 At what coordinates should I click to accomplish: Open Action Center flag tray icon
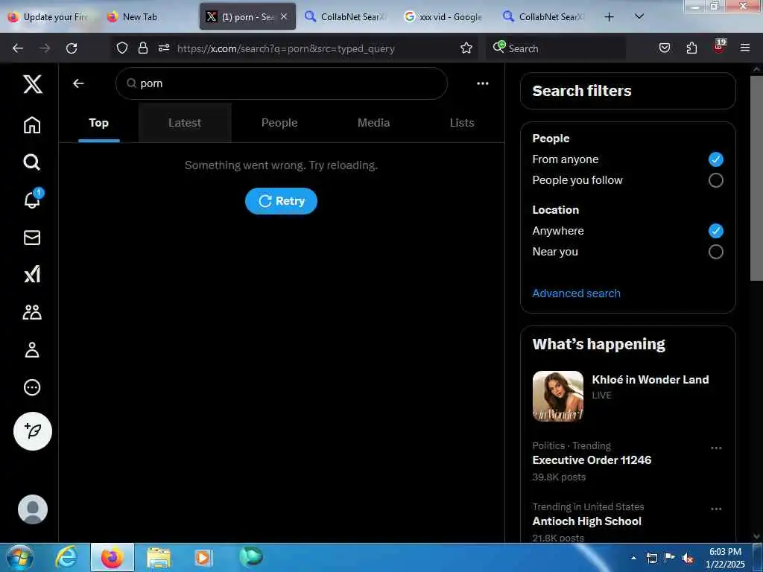670,558
